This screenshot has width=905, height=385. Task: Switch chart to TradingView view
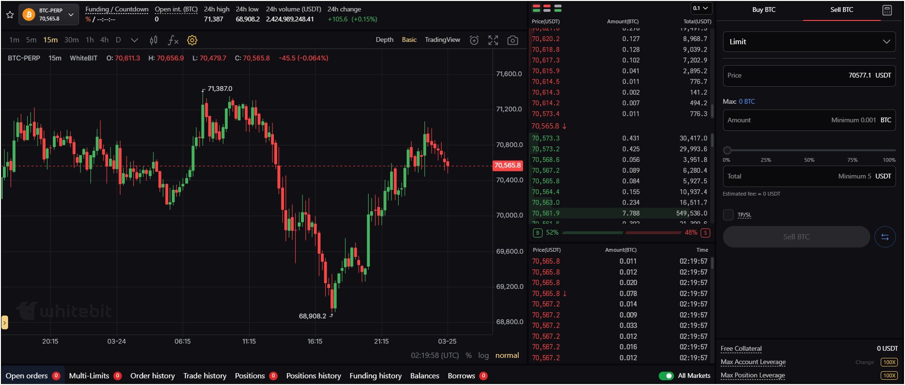pos(442,39)
